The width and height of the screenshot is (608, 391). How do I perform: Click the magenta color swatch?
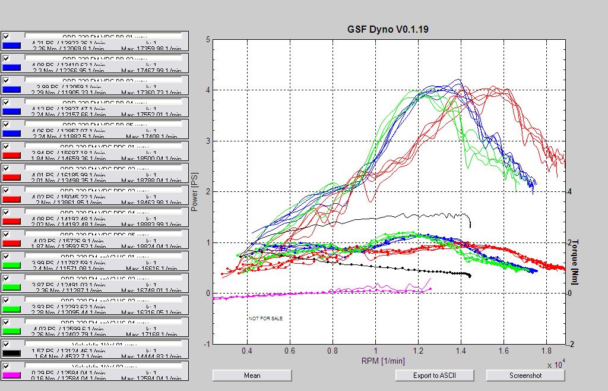tap(12, 375)
